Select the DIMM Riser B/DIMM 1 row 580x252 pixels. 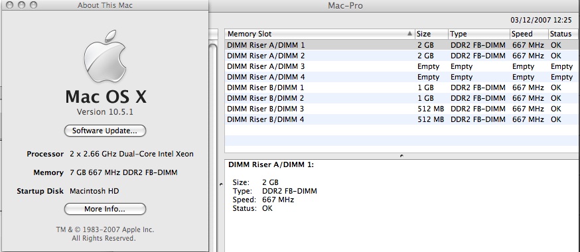pos(402,88)
